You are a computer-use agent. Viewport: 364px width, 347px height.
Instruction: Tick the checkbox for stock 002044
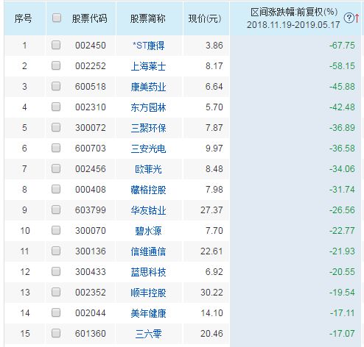click(56, 312)
